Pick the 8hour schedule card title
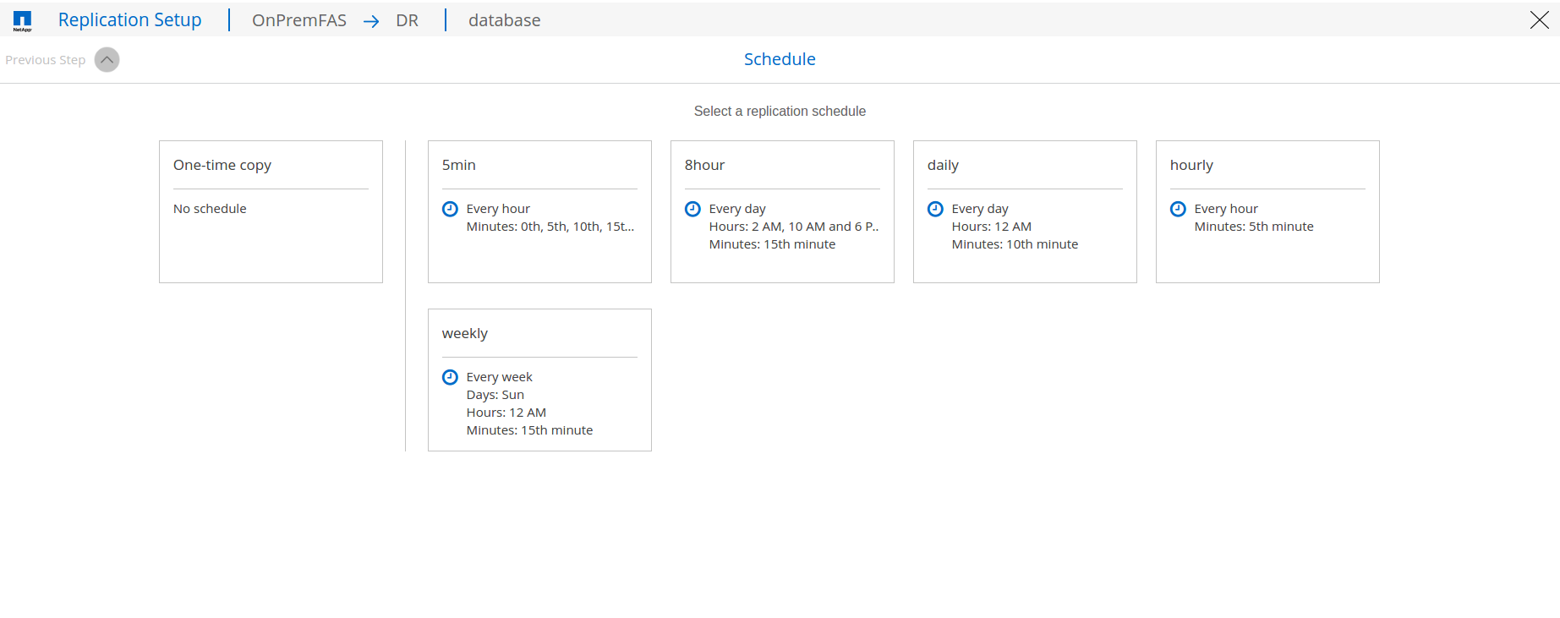This screenshot has height=618, width=1560. (704, 166)
